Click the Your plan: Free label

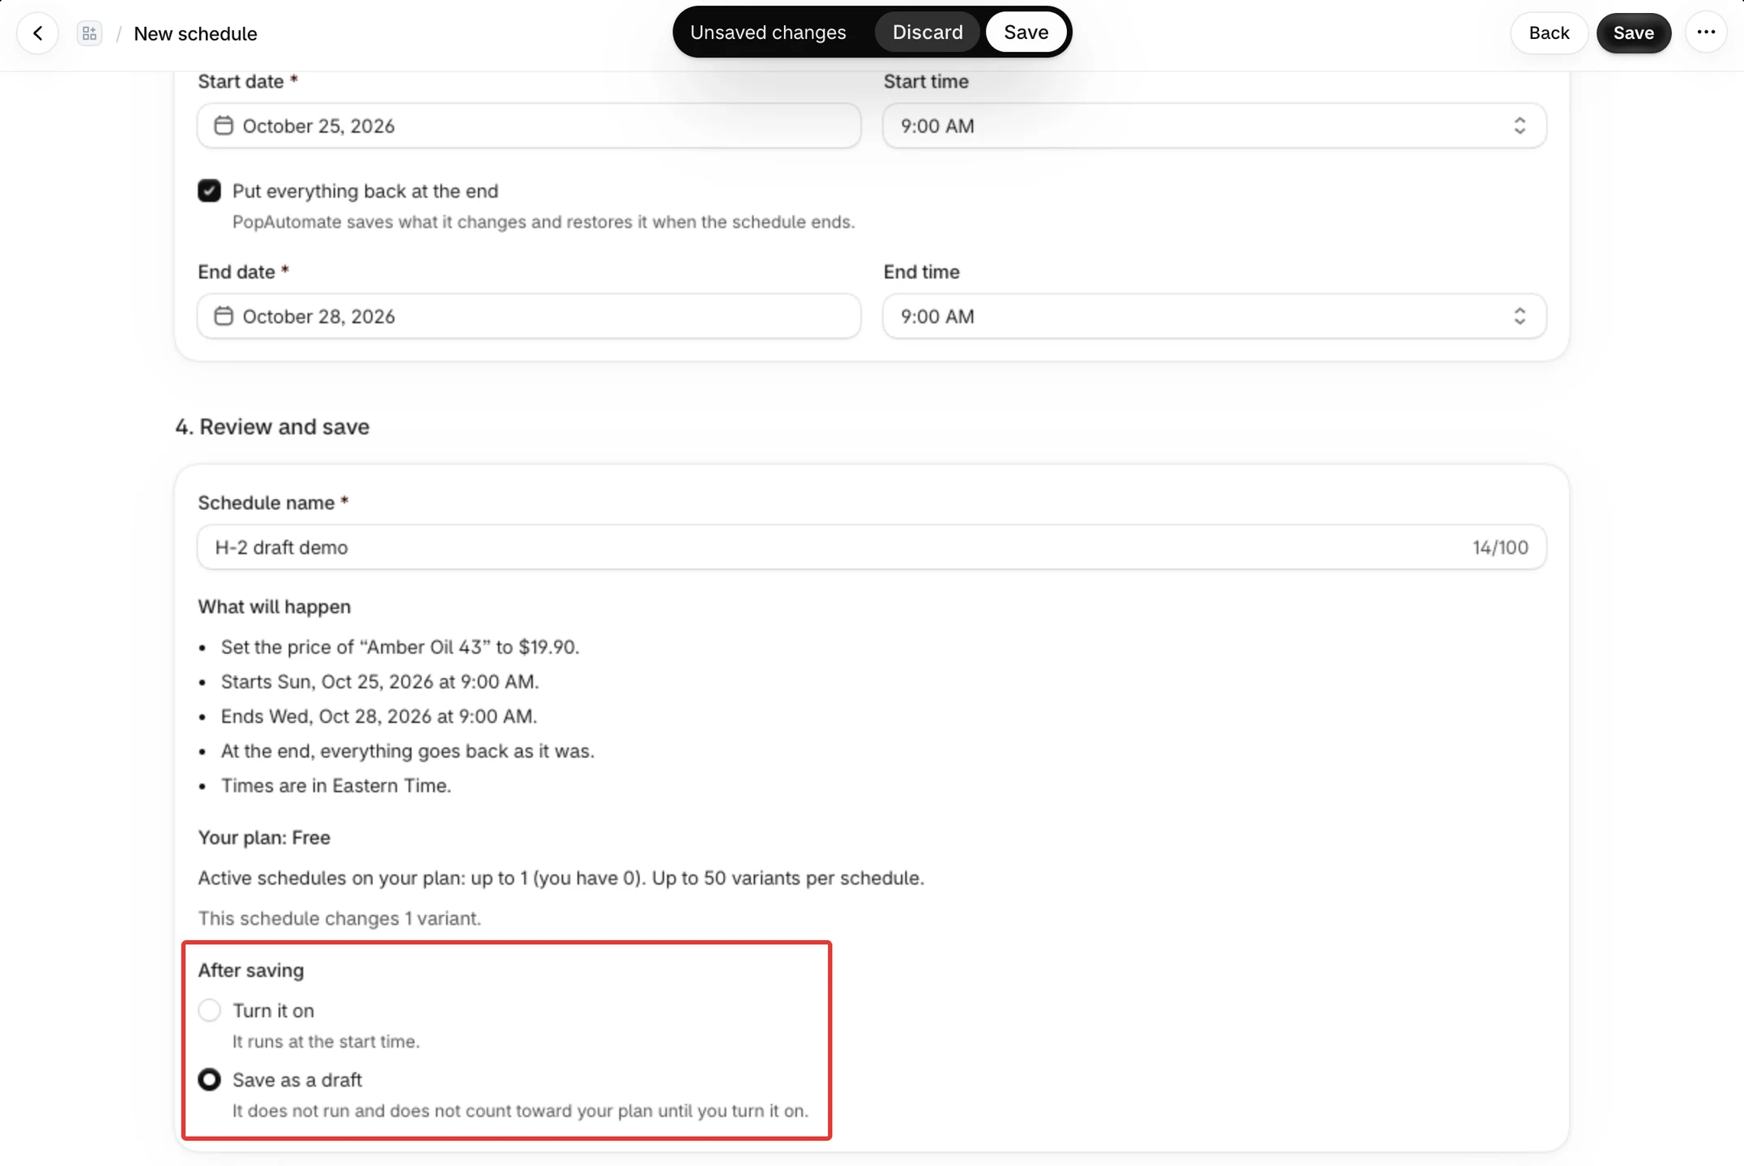click(264, 837)
